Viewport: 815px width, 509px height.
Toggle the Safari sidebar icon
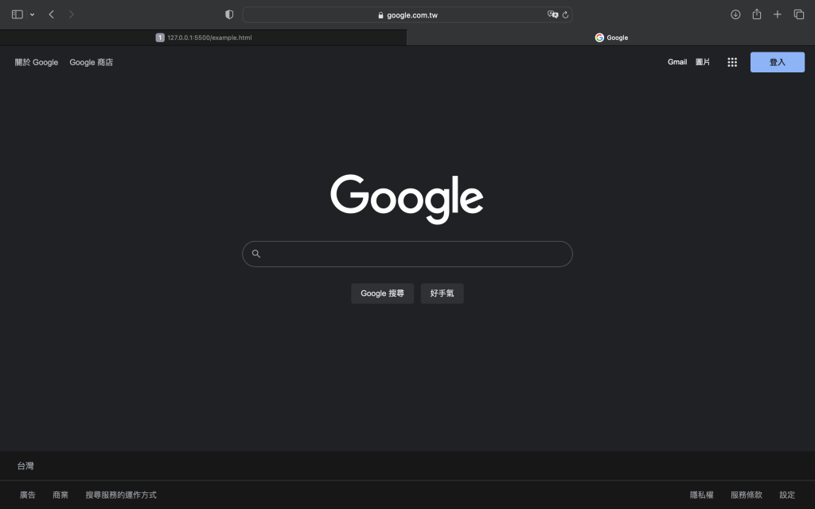click(x=18, y=14)
